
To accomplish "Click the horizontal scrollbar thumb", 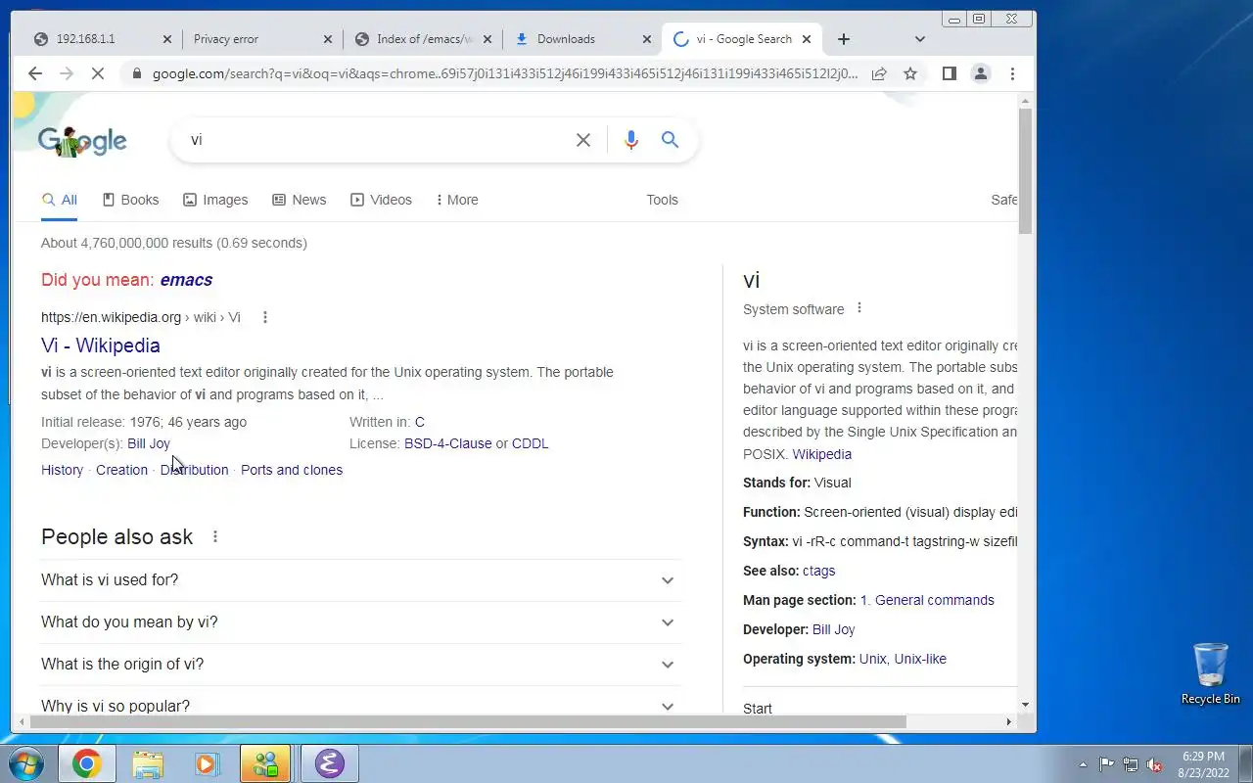I will [x=468, y=722].
